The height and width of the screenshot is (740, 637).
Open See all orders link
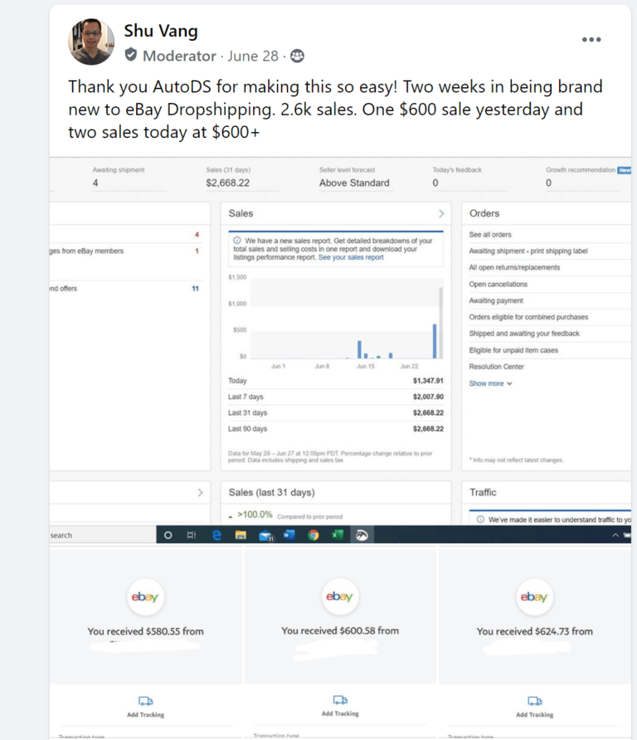click(x=490, y=235)
